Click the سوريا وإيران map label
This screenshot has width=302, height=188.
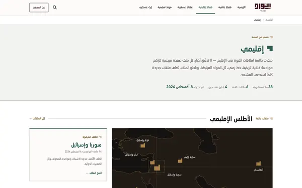(x=190, y=157)
